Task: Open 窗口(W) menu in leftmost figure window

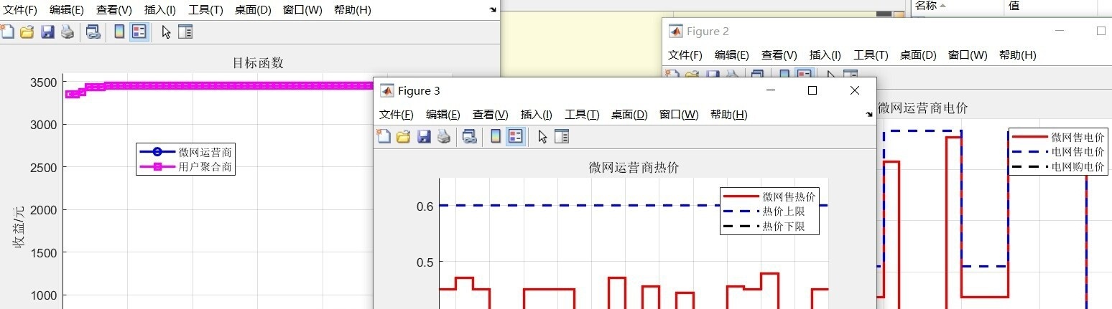Action: point(302,10)
